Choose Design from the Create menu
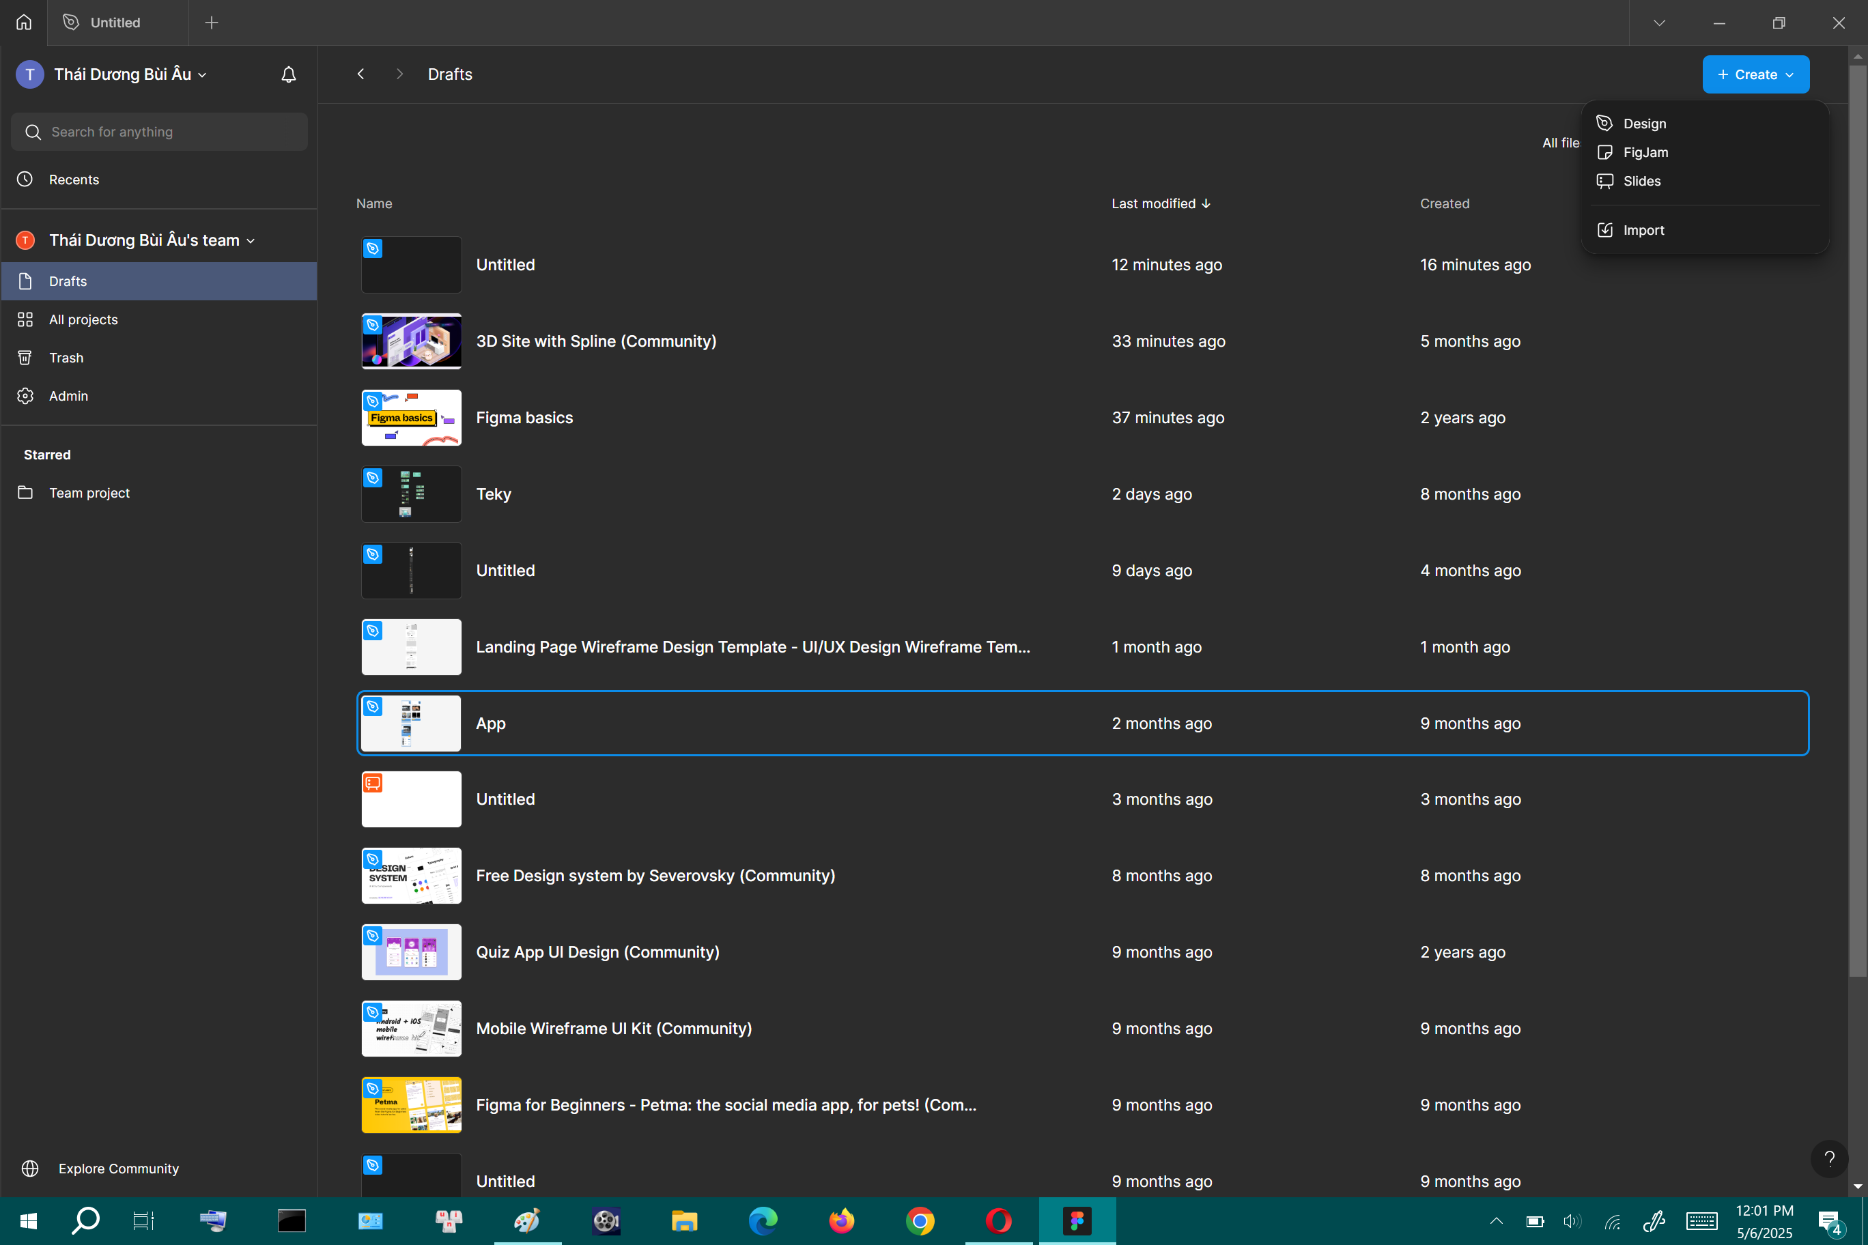The width and height of the screenshot is (1868, 1245). click(1704, 123)
